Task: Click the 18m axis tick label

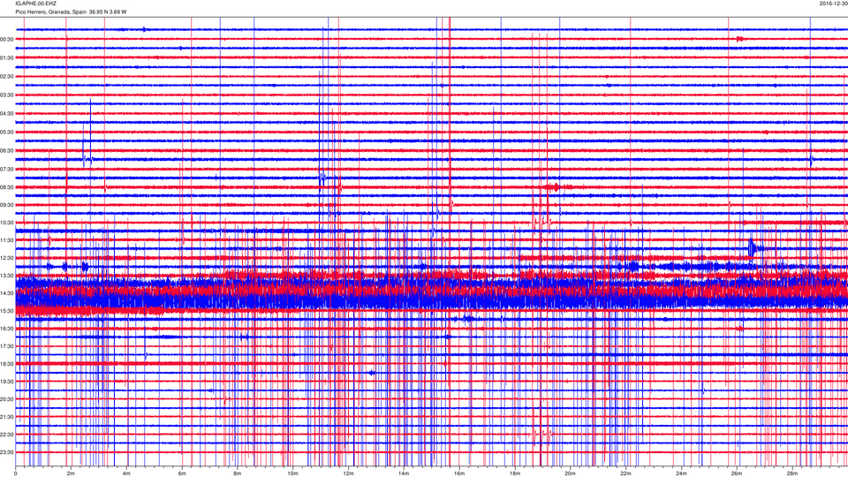Action: coord(514,473)
